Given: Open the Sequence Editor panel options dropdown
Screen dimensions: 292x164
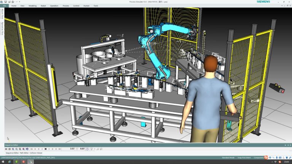Looking at the screenshot, I should coord(285,145).
